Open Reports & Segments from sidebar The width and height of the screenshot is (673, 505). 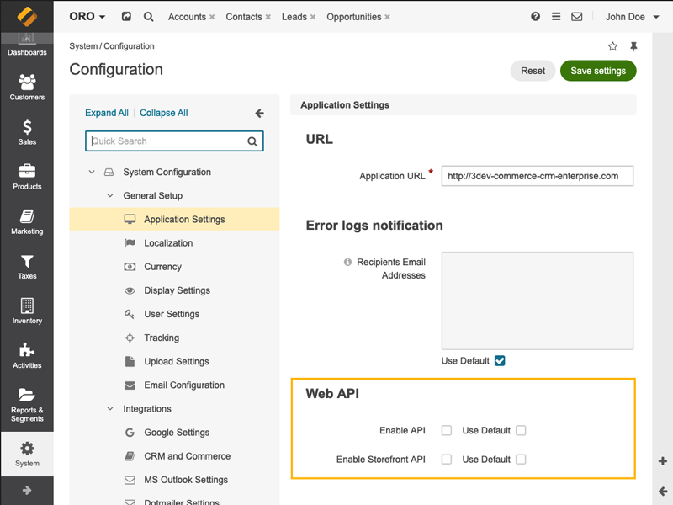[27, 404]
